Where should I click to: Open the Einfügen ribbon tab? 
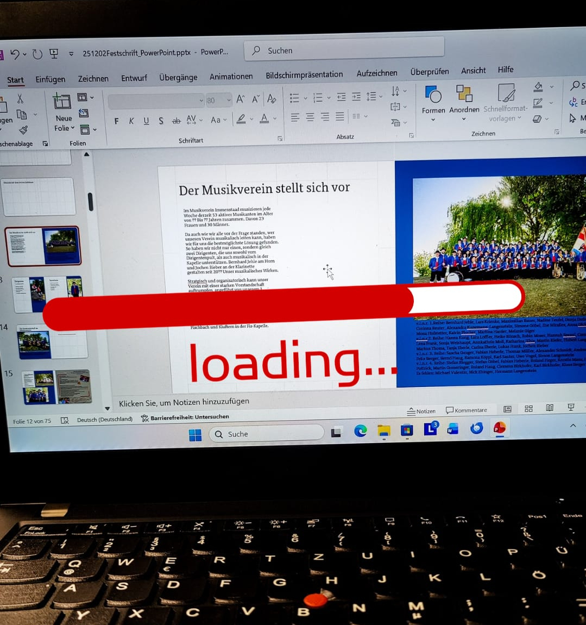pos(50,79)
